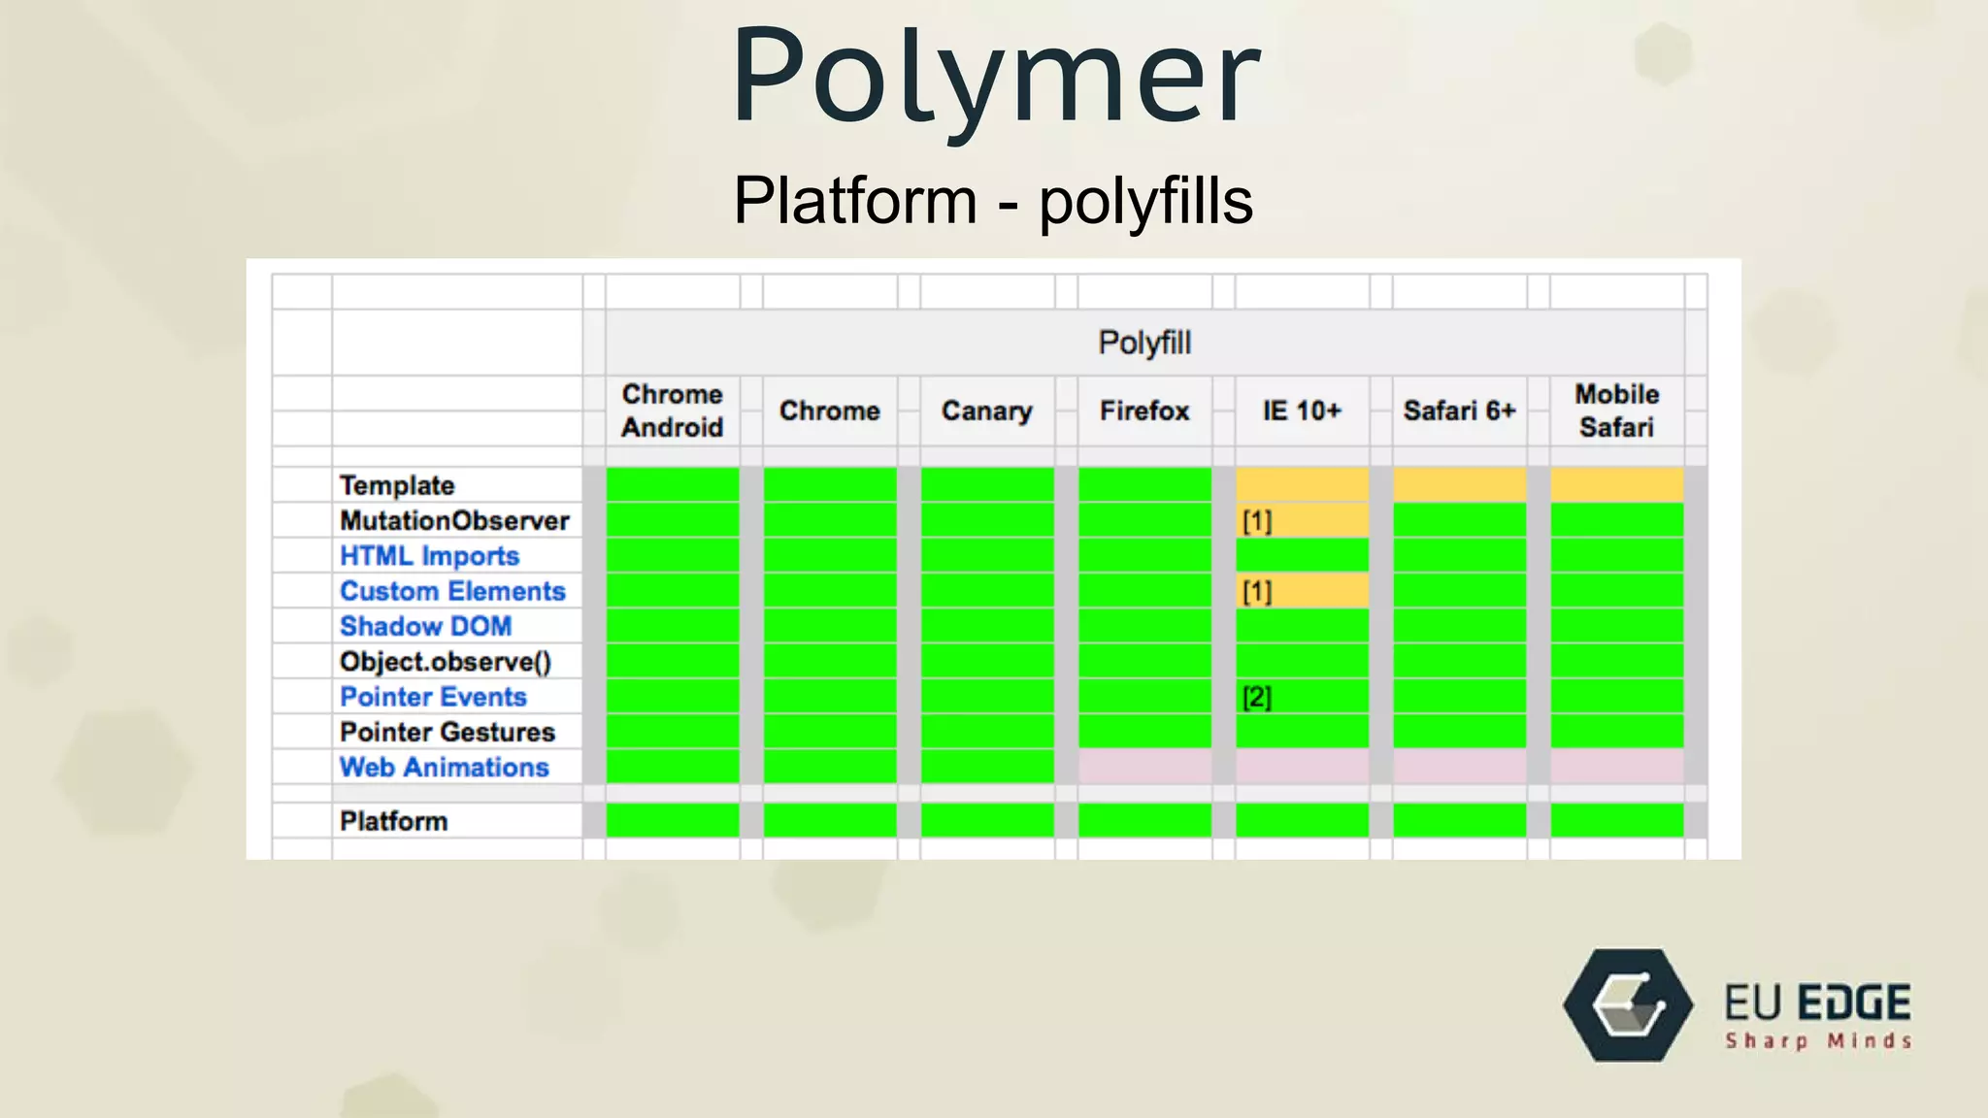Click the EU EDGE Sharp Minds wordmark
Image resolution: width=1988 pixels, height=1118 pixels.
(1817, 1015)
